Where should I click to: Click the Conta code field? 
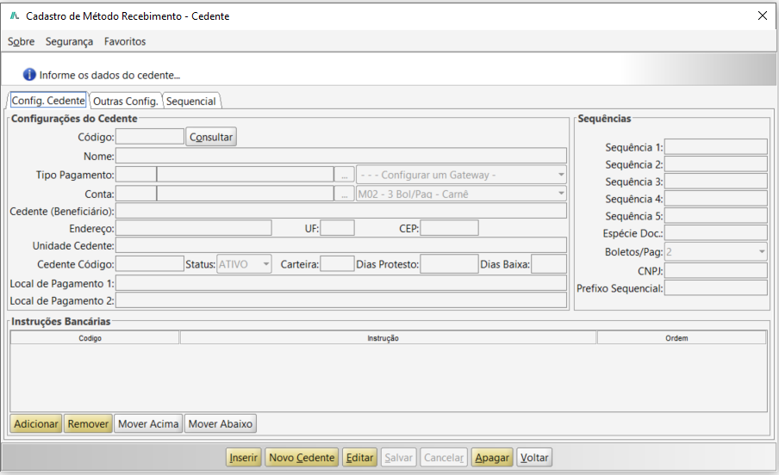pos(136,194)
